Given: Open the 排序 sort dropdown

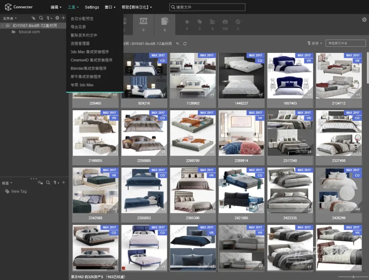Looking at the screenshot, I should pos(313,44).
